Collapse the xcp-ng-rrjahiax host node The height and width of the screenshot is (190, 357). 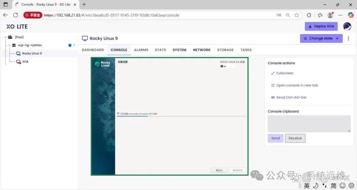point(10,45)
